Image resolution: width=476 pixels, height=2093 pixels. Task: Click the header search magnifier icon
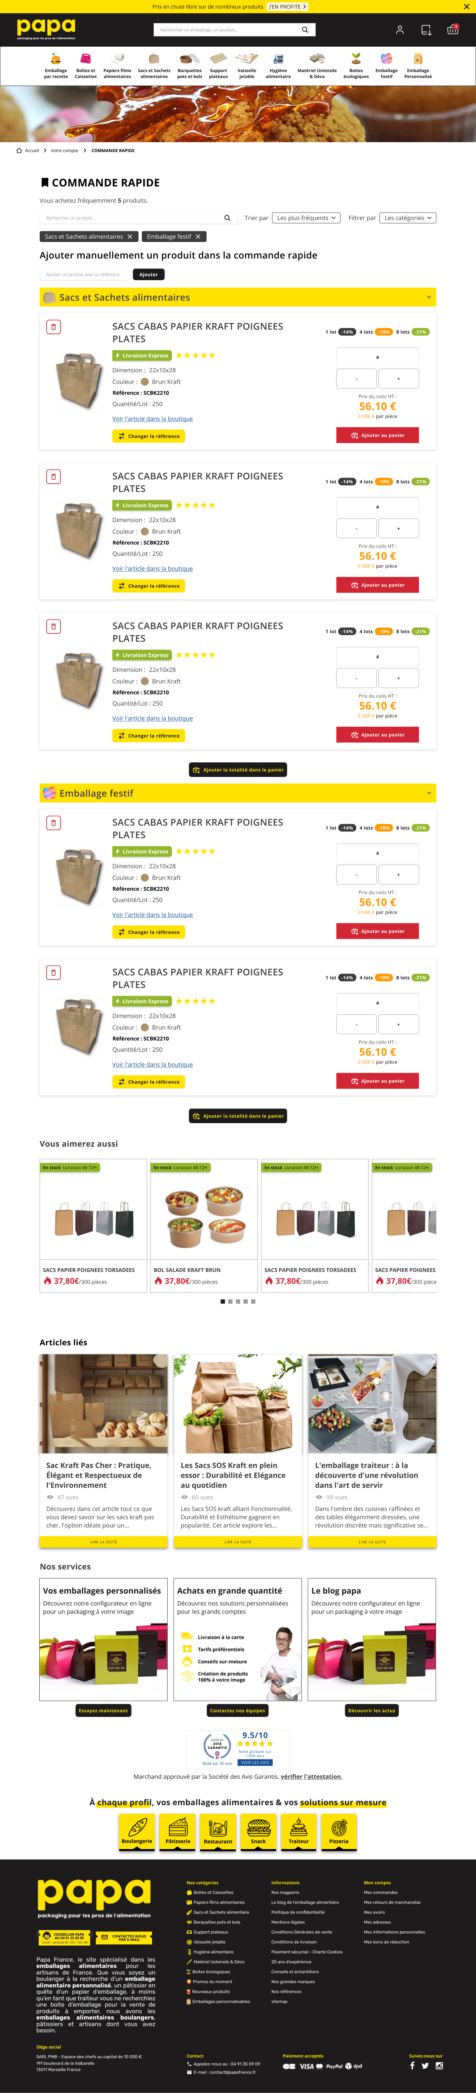(x=305, y=30)
